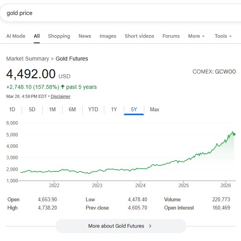Screen dimensions: 241x241
Task: Click the 2026 x-axis label
Action: coord(226,185)
